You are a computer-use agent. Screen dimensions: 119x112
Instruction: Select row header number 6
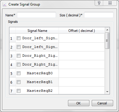click(13, 82)
